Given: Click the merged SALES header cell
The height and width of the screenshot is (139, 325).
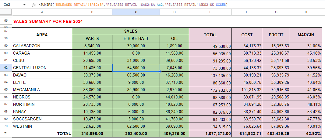Looking at the screenshot, I should click(x=130, y=31).
